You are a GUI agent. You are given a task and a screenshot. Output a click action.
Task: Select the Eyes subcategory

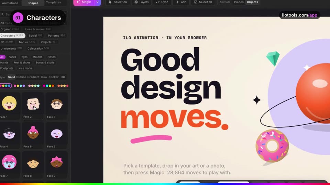(x=24, y=57)
